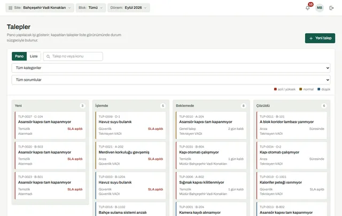Click the Yeni column header
342x216 pixels.
point(18,106)
